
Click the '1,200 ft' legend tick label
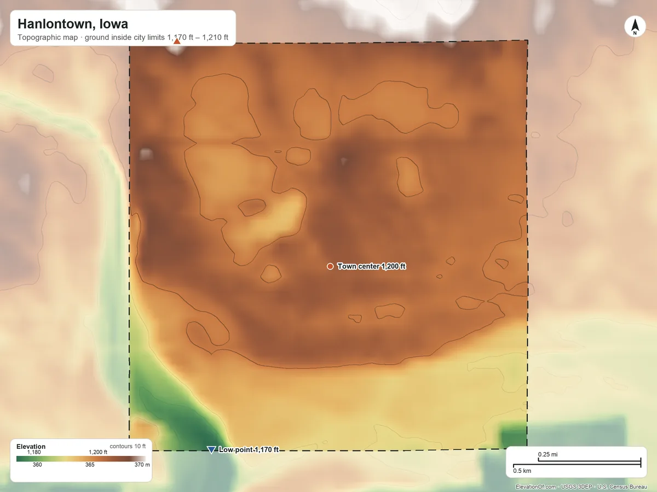coord(98,453)
